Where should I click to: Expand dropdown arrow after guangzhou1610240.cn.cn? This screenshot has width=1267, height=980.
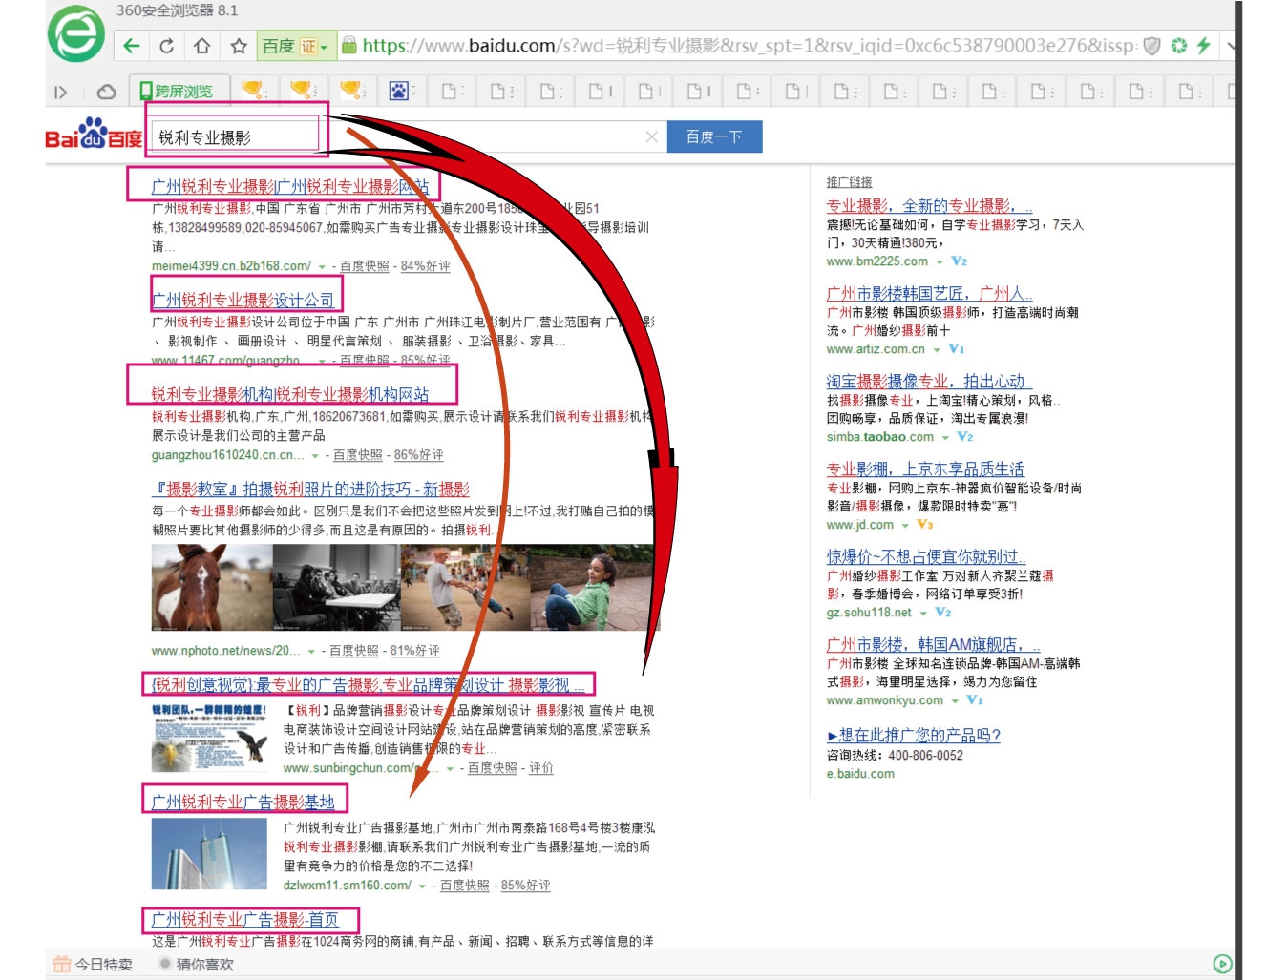click(x=315, y=456)
